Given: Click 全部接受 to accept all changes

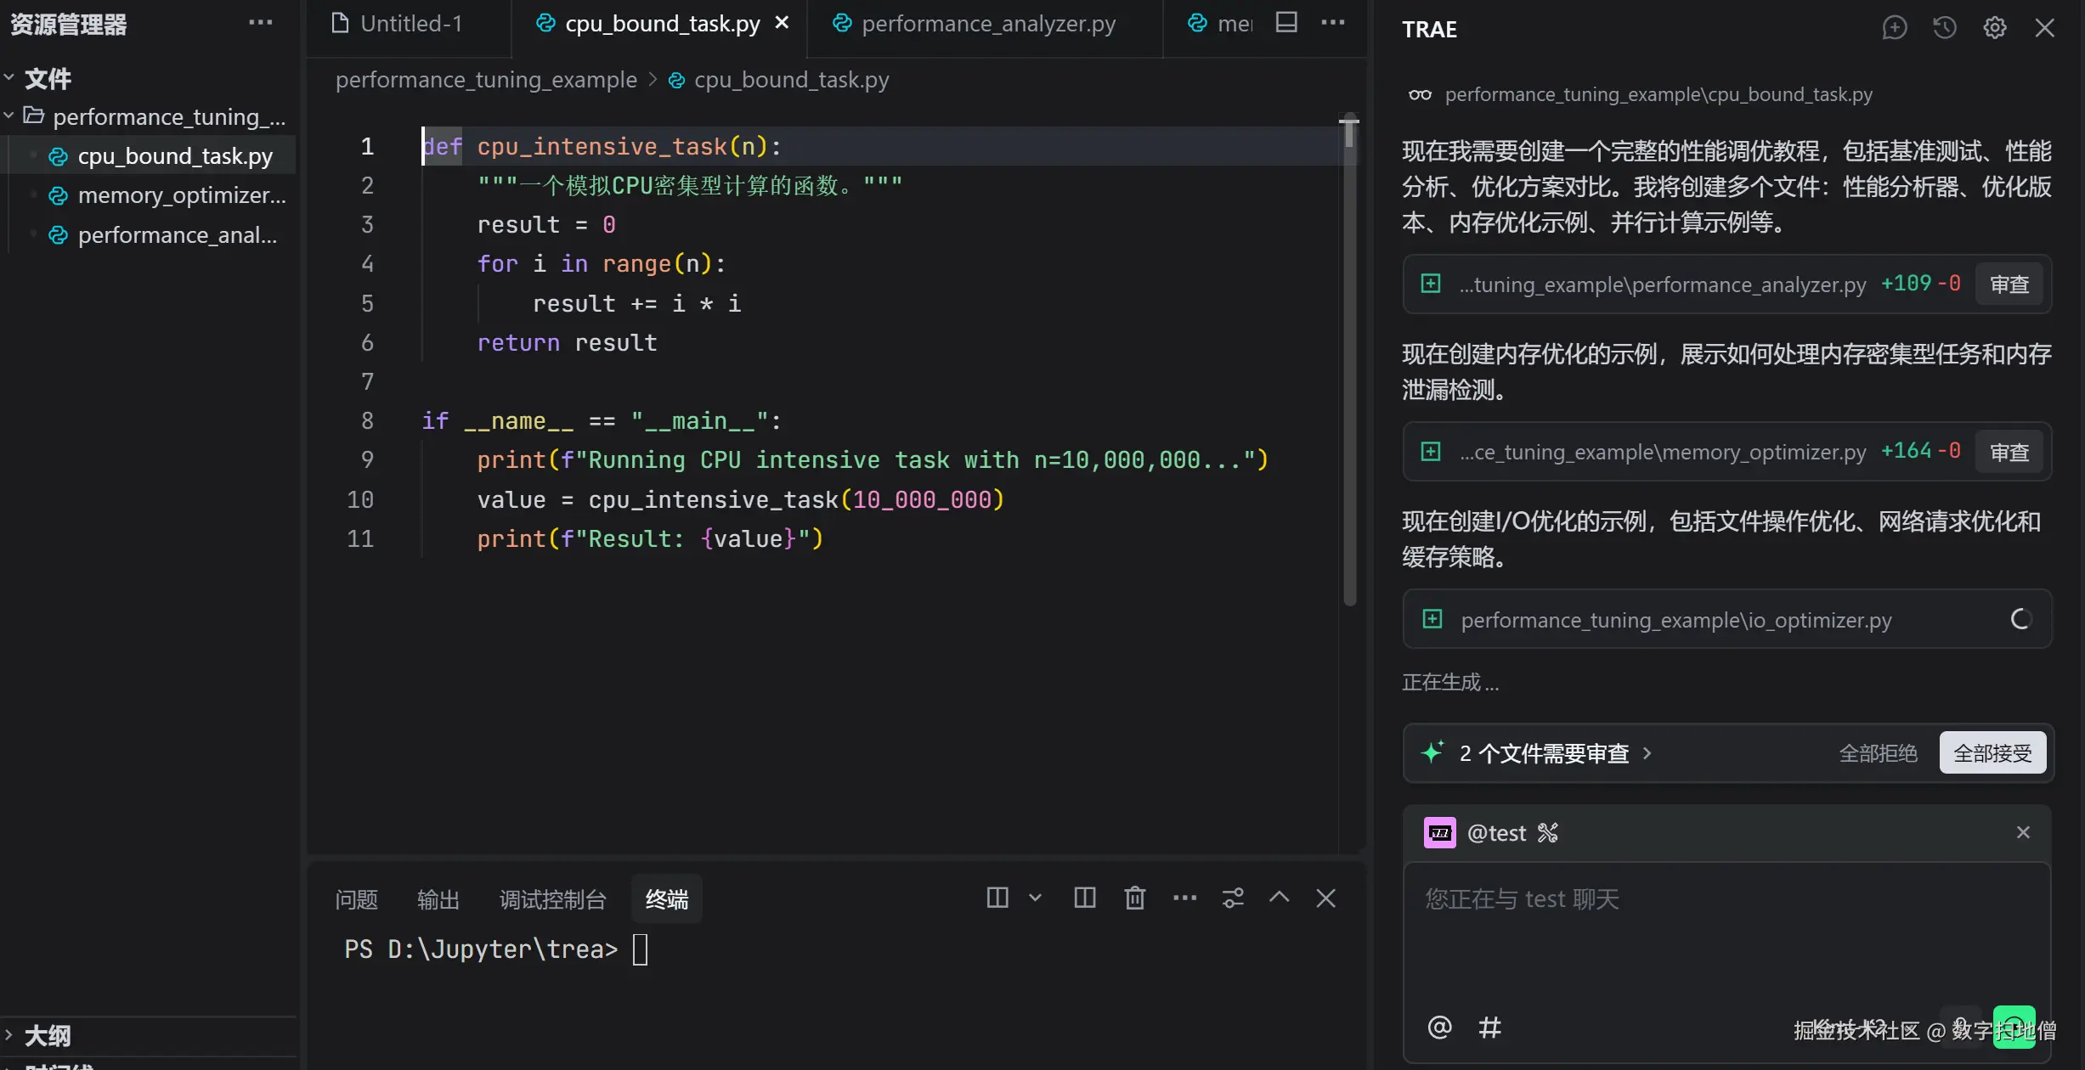Looking at the screenshot, I should tap(1992, 753).
